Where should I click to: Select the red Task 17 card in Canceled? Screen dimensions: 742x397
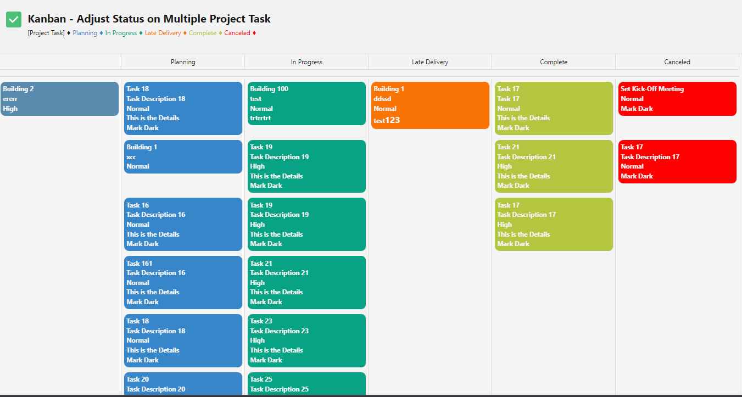[677, 161]
